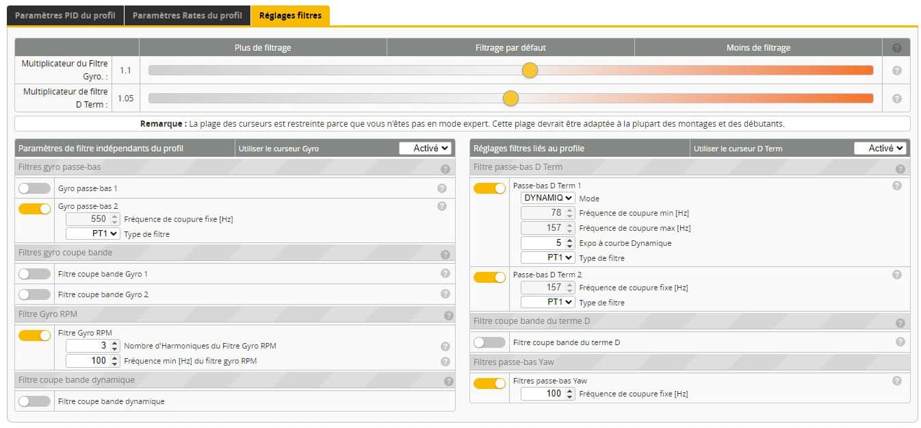Open help icon for Filtre coupe bande Gyro 2
The image size is (921, 428).
445,294
